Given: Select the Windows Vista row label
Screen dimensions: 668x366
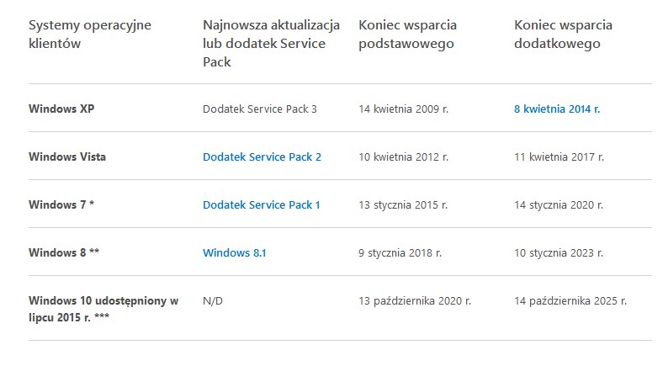Looking at the screenshot, I should click(67, 157).
